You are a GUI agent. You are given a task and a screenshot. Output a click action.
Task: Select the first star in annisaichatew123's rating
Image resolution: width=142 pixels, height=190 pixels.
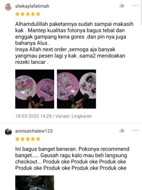17,139
